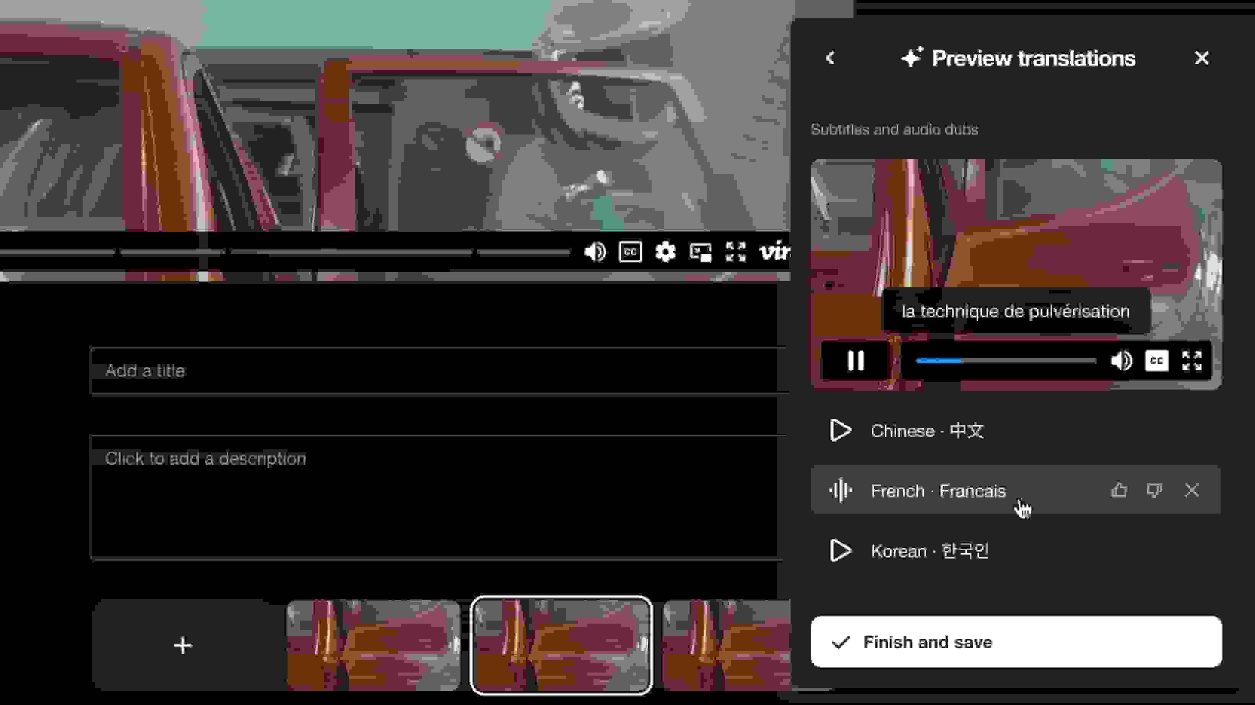Mute the preview video volume
The image size is (1255, 705).
[x=1121, y=361]
